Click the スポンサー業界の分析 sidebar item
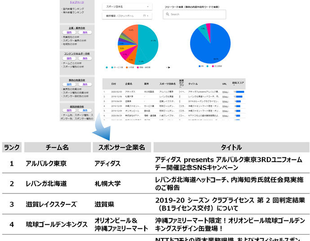 74,41
